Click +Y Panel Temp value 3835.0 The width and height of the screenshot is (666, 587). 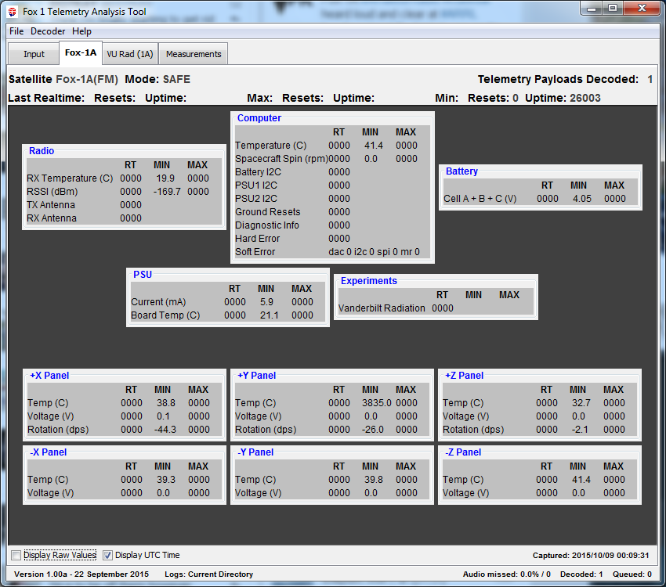click(x=376, y=403)
